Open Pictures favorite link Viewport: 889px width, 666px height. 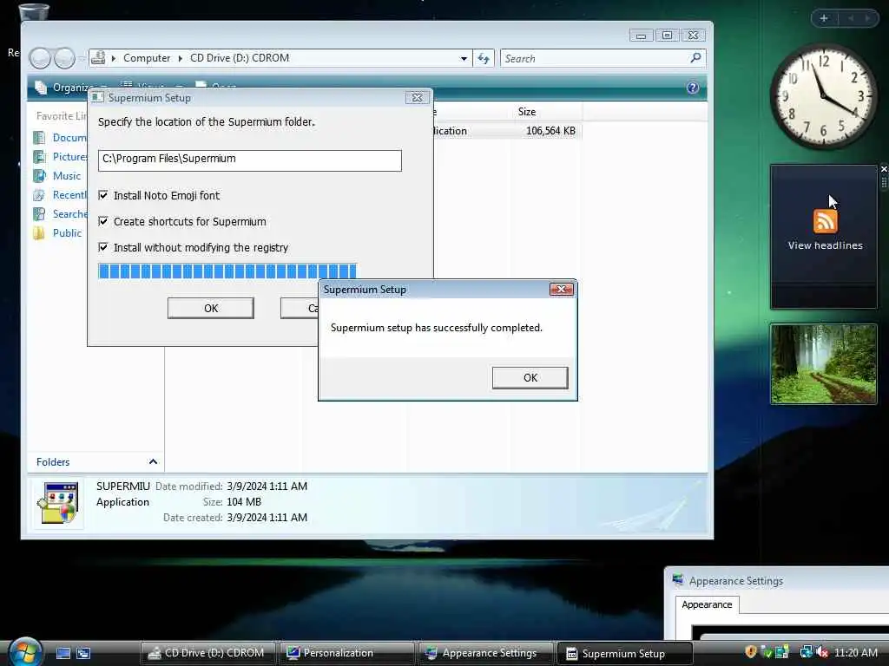click(69, 156)
